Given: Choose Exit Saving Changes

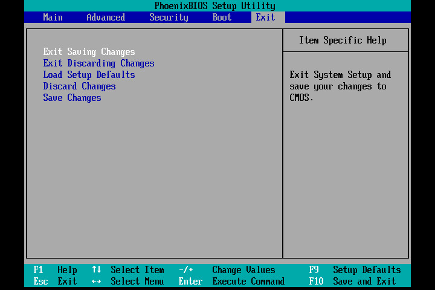Looking at the screenshot, I should (89, 52).
